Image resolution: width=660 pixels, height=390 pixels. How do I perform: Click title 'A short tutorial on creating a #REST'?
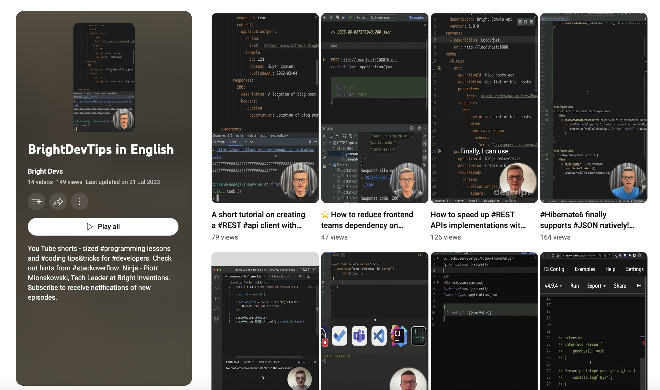258,220
